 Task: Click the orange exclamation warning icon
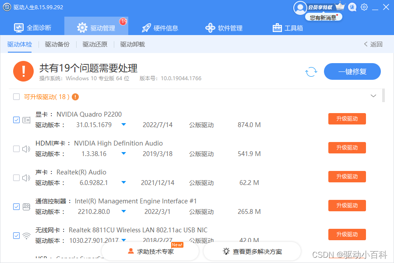coord(23,71)
